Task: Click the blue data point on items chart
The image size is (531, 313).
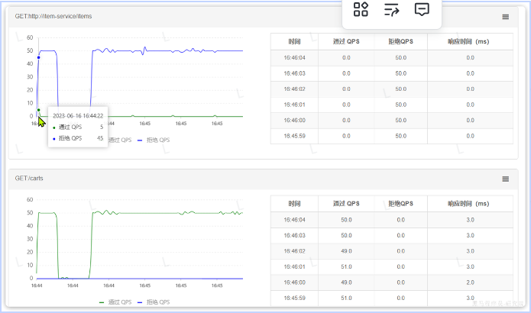Action: [x=39, y=57]
